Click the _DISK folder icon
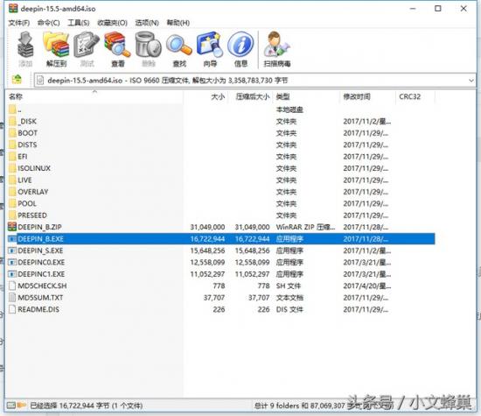Screen dimensions: 481x416 12,121
